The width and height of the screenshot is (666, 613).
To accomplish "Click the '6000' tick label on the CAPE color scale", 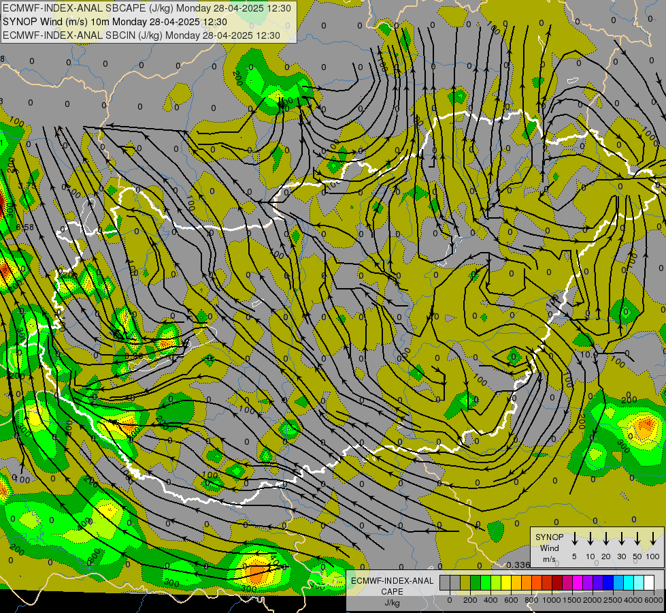I will (x=654, y=600).
